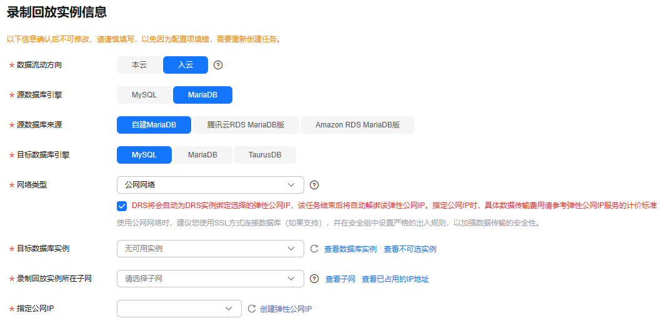Select Amazon RDS MariaDB版 as source
Viewport: 666px width, 323px height.
(x=357, y=125)
